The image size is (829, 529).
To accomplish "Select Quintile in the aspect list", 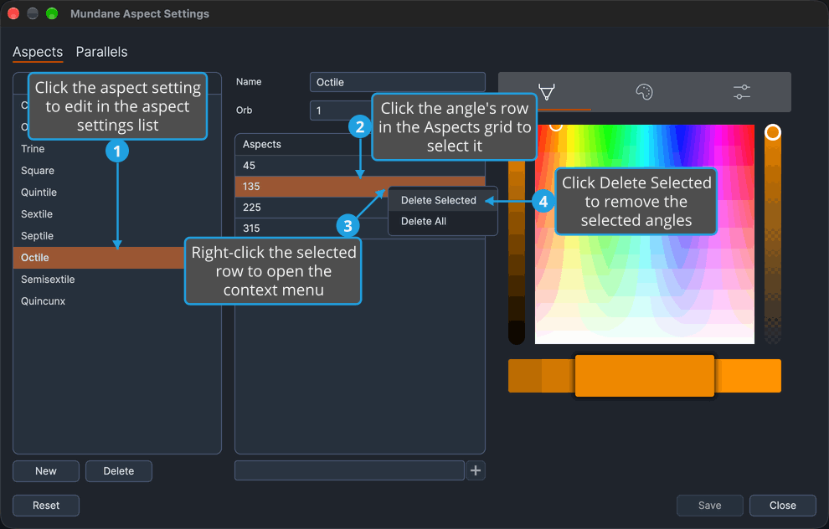I will pos(116,193).
